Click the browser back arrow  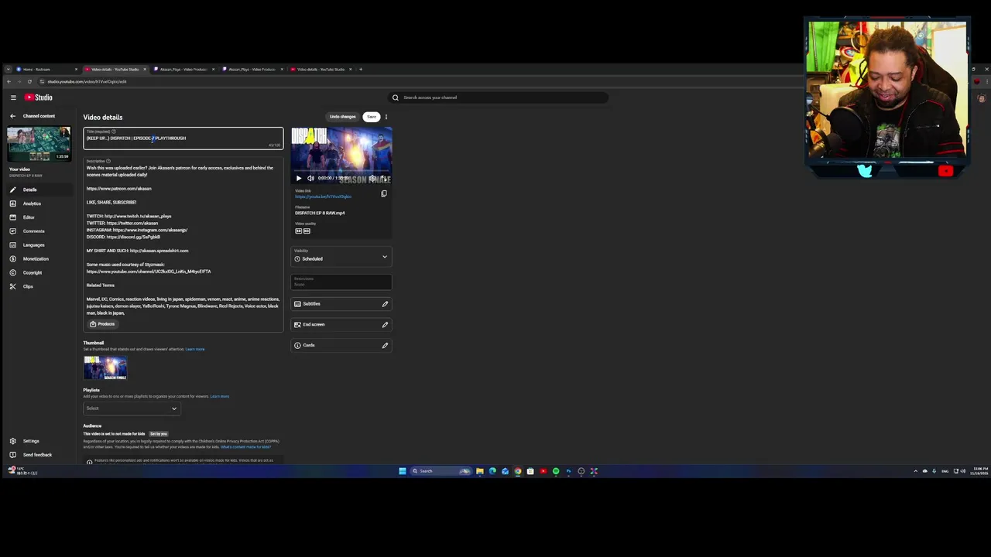point(9,81)
